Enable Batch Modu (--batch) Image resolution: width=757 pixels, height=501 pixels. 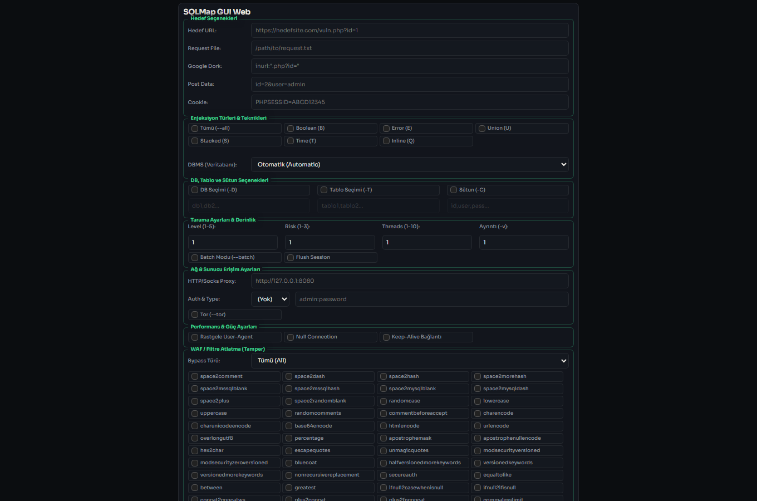click(195, 258)
